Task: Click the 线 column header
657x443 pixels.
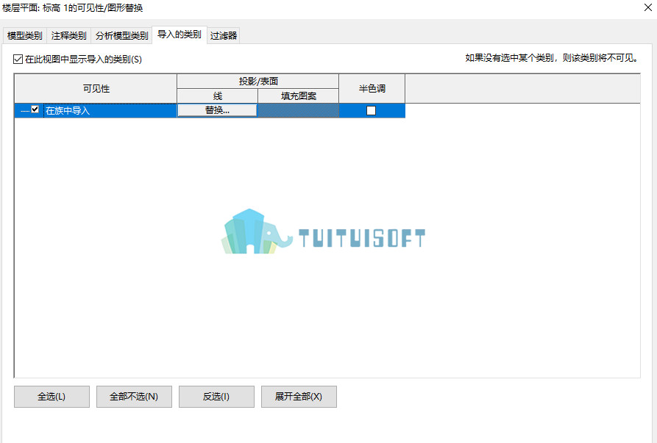Action: point(217,96)
